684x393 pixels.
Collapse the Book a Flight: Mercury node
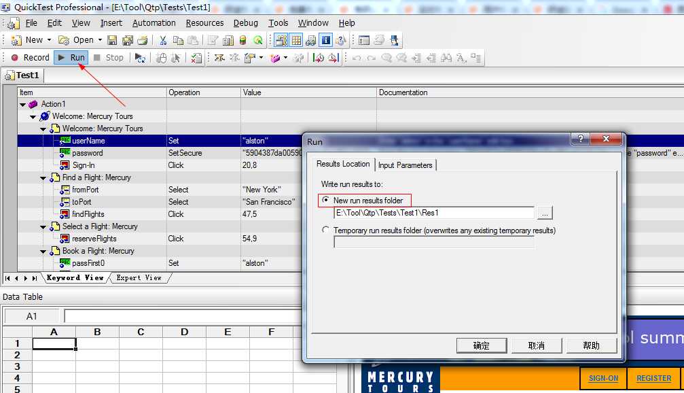click(x=43, y=251)
